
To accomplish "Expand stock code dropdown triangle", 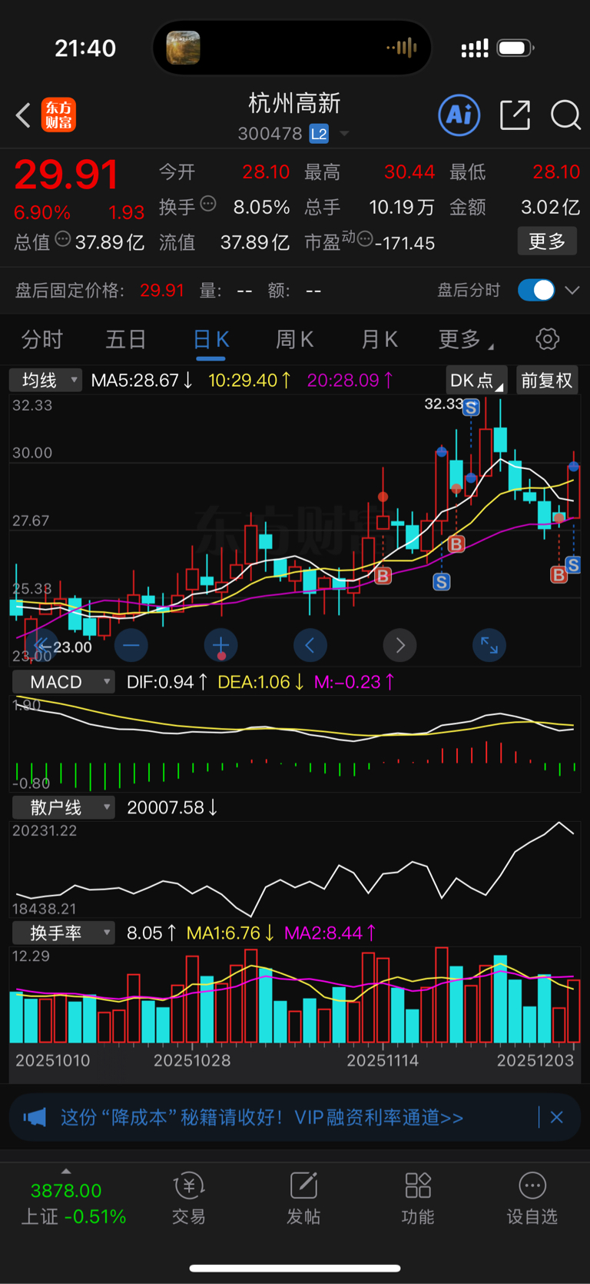I will [x=344, y=134].
